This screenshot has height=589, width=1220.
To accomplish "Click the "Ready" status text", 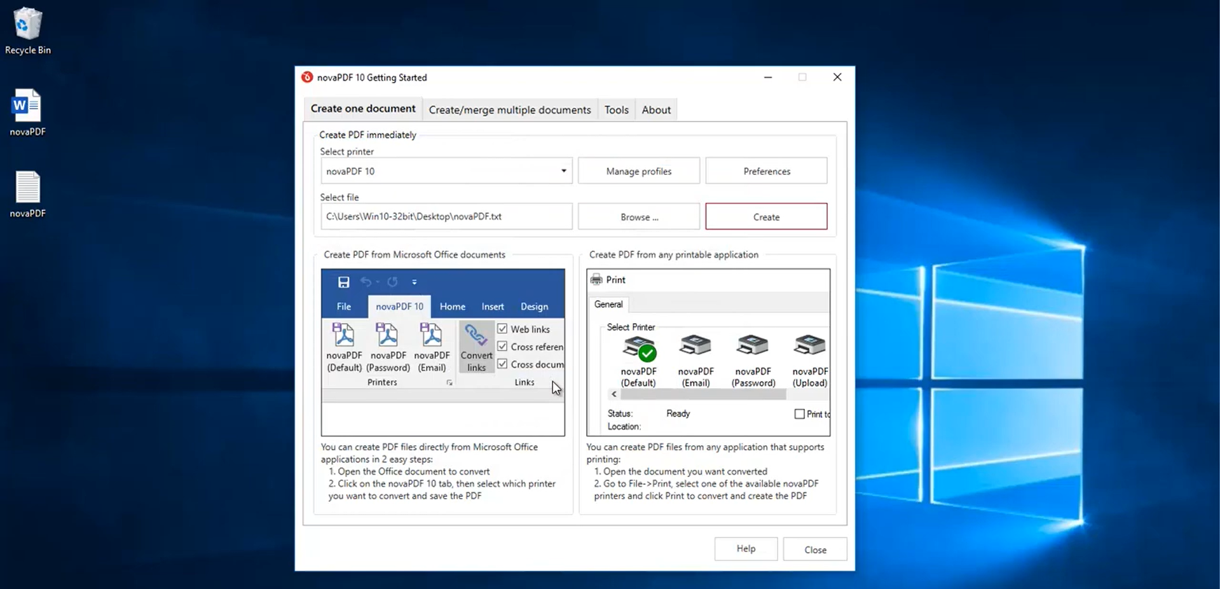I will tap(678, 414).
